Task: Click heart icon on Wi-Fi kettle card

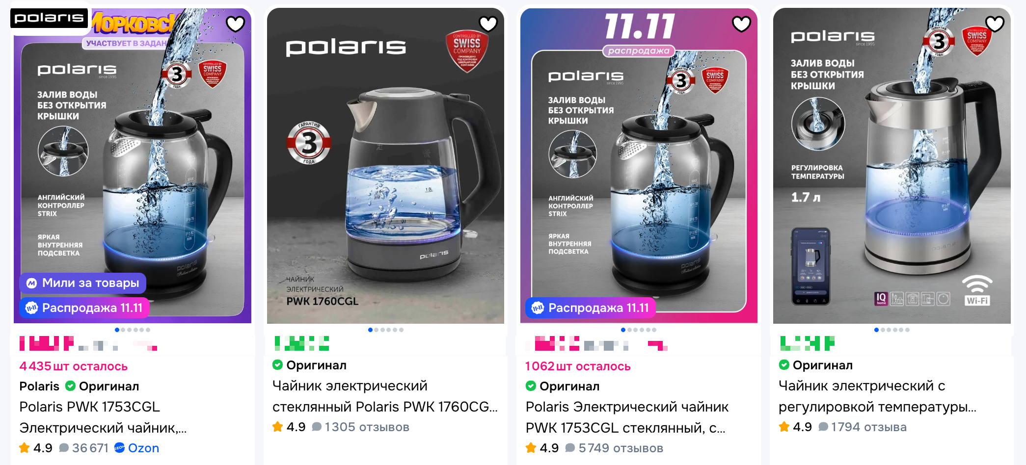Action: point(995,24)
